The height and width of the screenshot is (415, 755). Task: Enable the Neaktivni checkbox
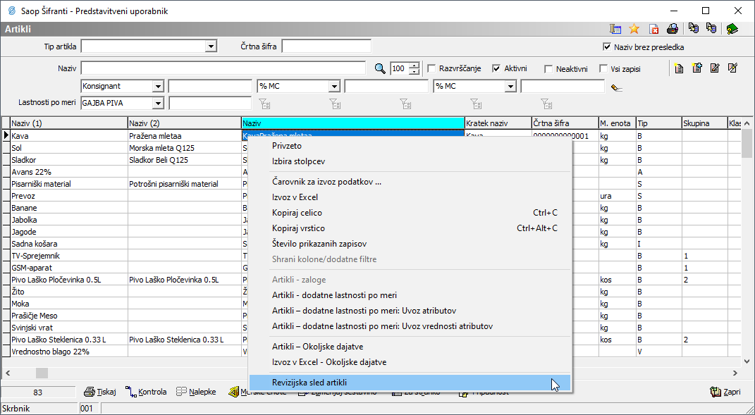tap(548, 69)
